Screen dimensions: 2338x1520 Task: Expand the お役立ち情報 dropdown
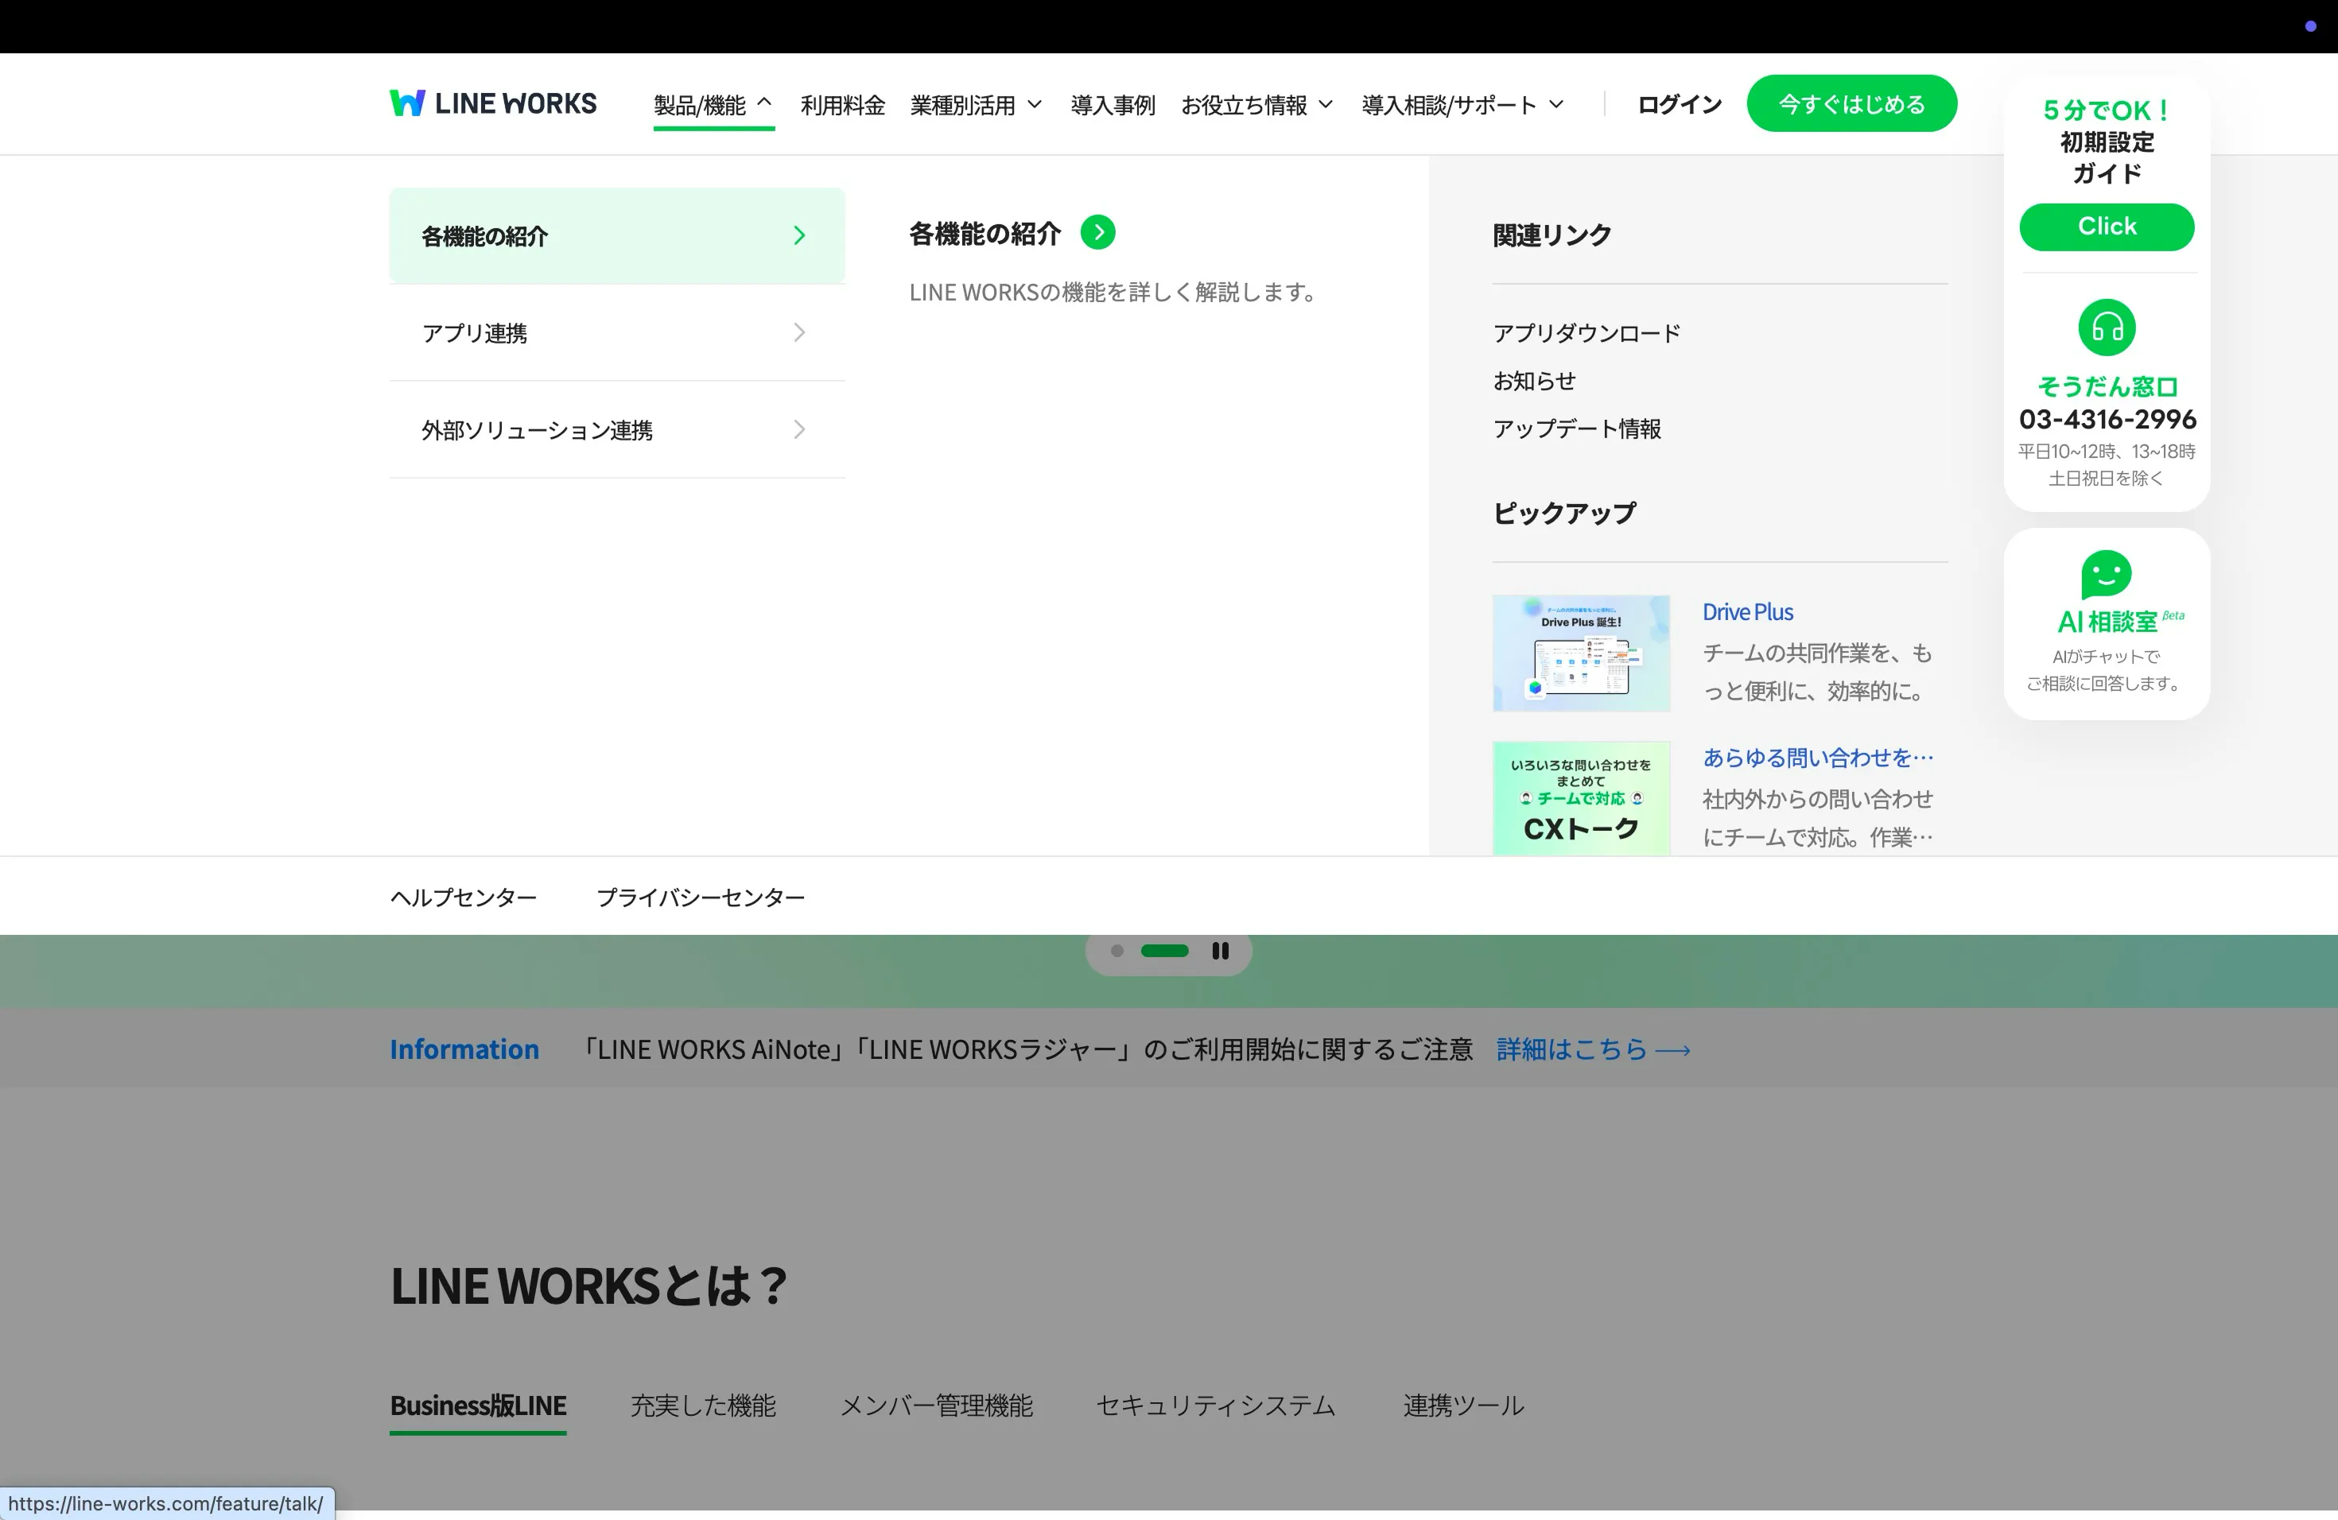(1256, 105)
